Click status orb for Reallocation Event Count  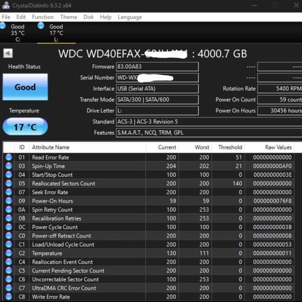(x=9, y=262)
